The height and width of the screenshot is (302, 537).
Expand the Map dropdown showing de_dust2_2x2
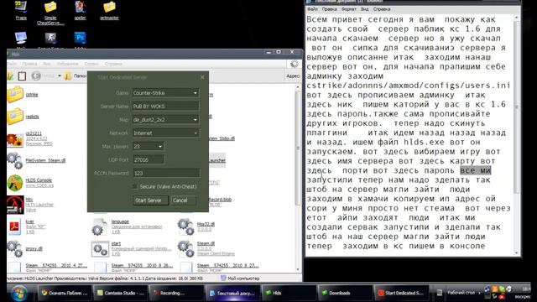pos(196,119)
